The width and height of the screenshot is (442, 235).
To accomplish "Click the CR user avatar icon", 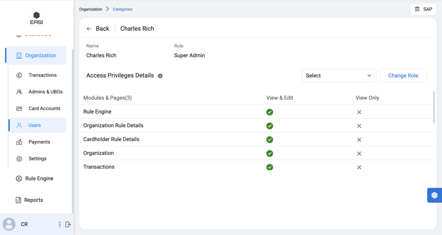I will point(9,224).
